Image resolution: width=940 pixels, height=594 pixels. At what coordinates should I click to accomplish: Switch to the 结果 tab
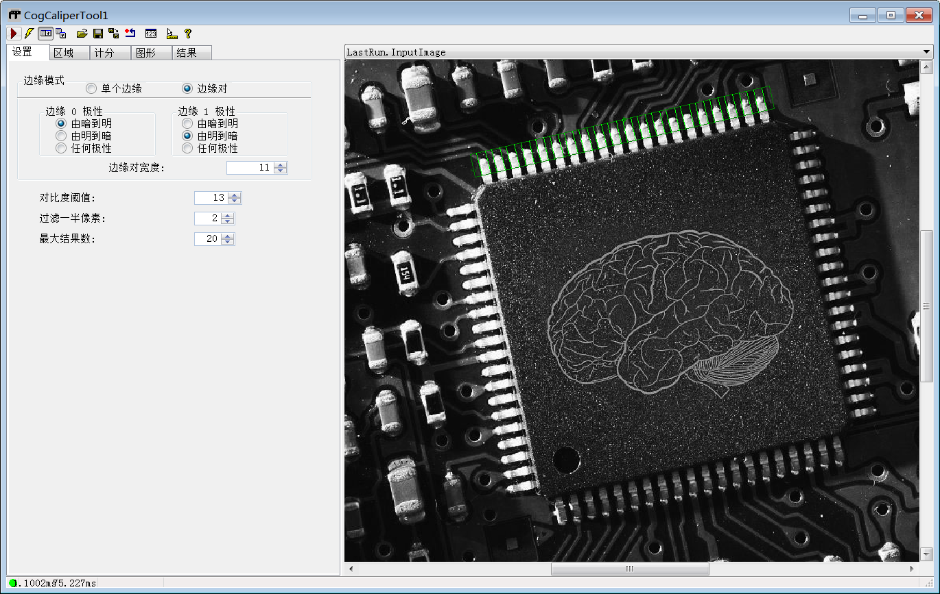point(191,53)
